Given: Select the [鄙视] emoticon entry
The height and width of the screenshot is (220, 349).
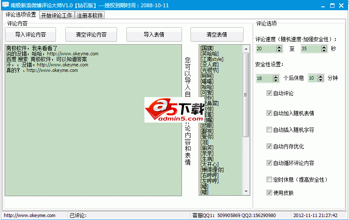Looking at the screenshot, I should coord(207,131).
